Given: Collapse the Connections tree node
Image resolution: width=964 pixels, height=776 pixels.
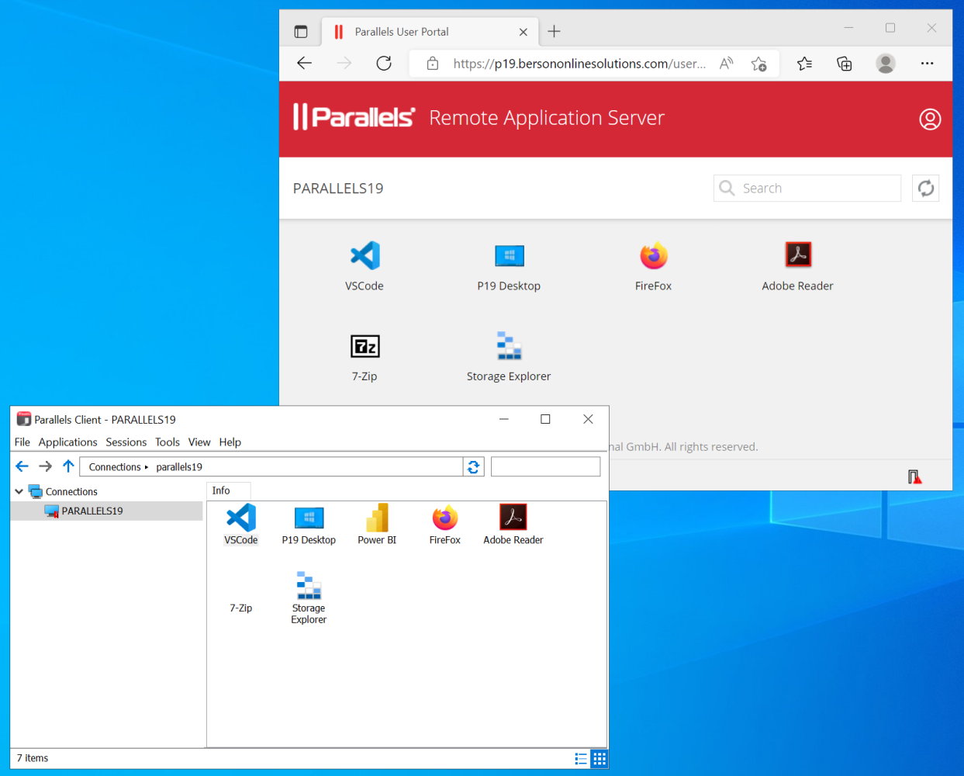Looking at the screenshot, I should click(x=19, y=492).
